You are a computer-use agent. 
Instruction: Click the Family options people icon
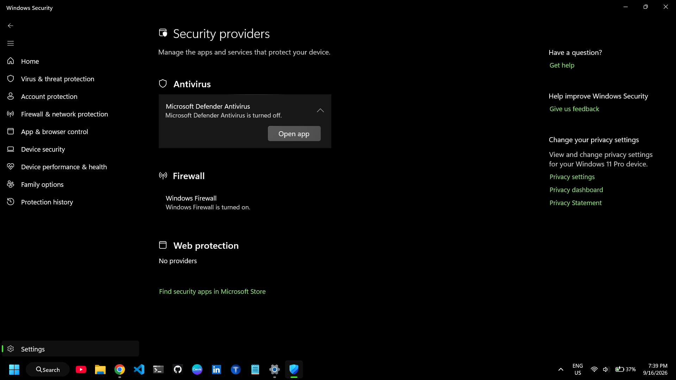tap(11, 184)
